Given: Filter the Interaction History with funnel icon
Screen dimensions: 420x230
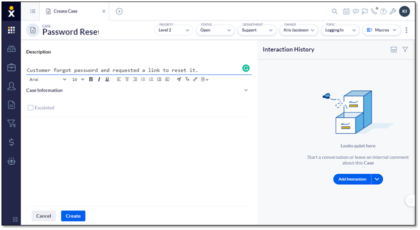Looking at the screenshot, I should point(405,49).
